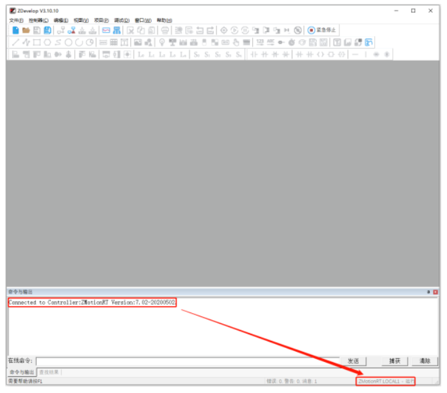
Task: Click the align-left layout icon in third toolbar
Action: click(15, 55)
